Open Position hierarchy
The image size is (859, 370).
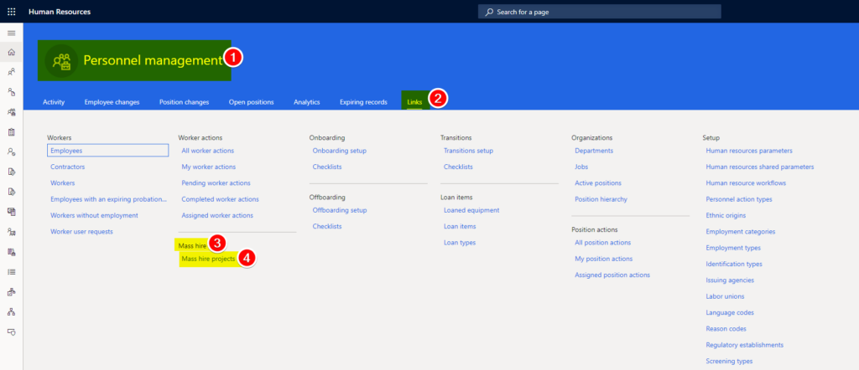pyautogui.click(x=601, y=199)
